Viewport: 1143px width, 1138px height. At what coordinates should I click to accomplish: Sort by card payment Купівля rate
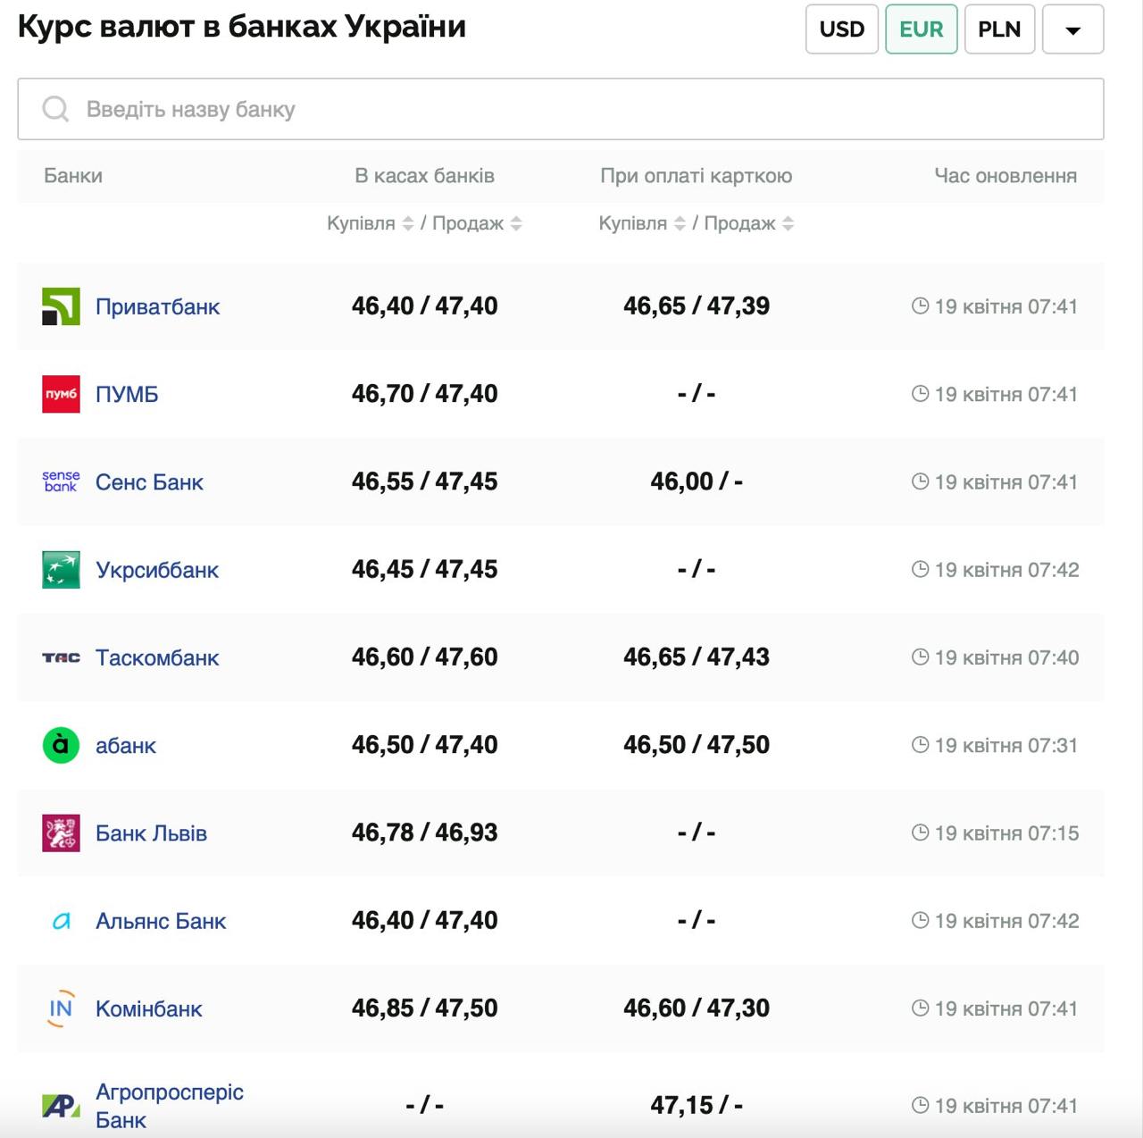coord(680,223)
